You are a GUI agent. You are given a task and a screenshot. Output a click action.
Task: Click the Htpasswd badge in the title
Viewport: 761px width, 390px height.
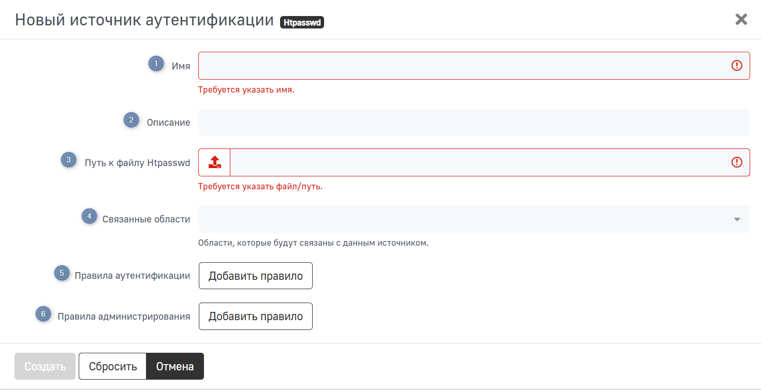[x=302, y=23]
